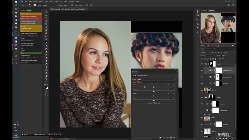Open the Windows Start button

16,2
